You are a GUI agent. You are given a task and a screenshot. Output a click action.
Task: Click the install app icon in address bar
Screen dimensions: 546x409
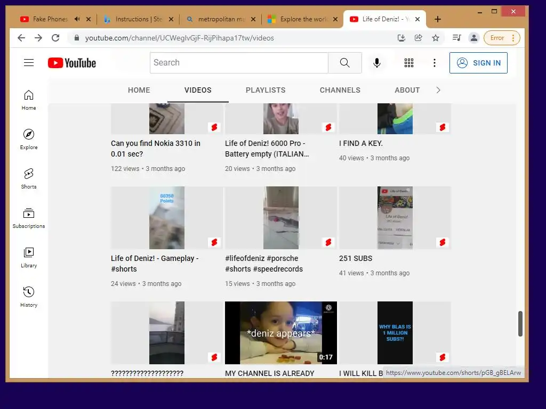tap(401, 38)
